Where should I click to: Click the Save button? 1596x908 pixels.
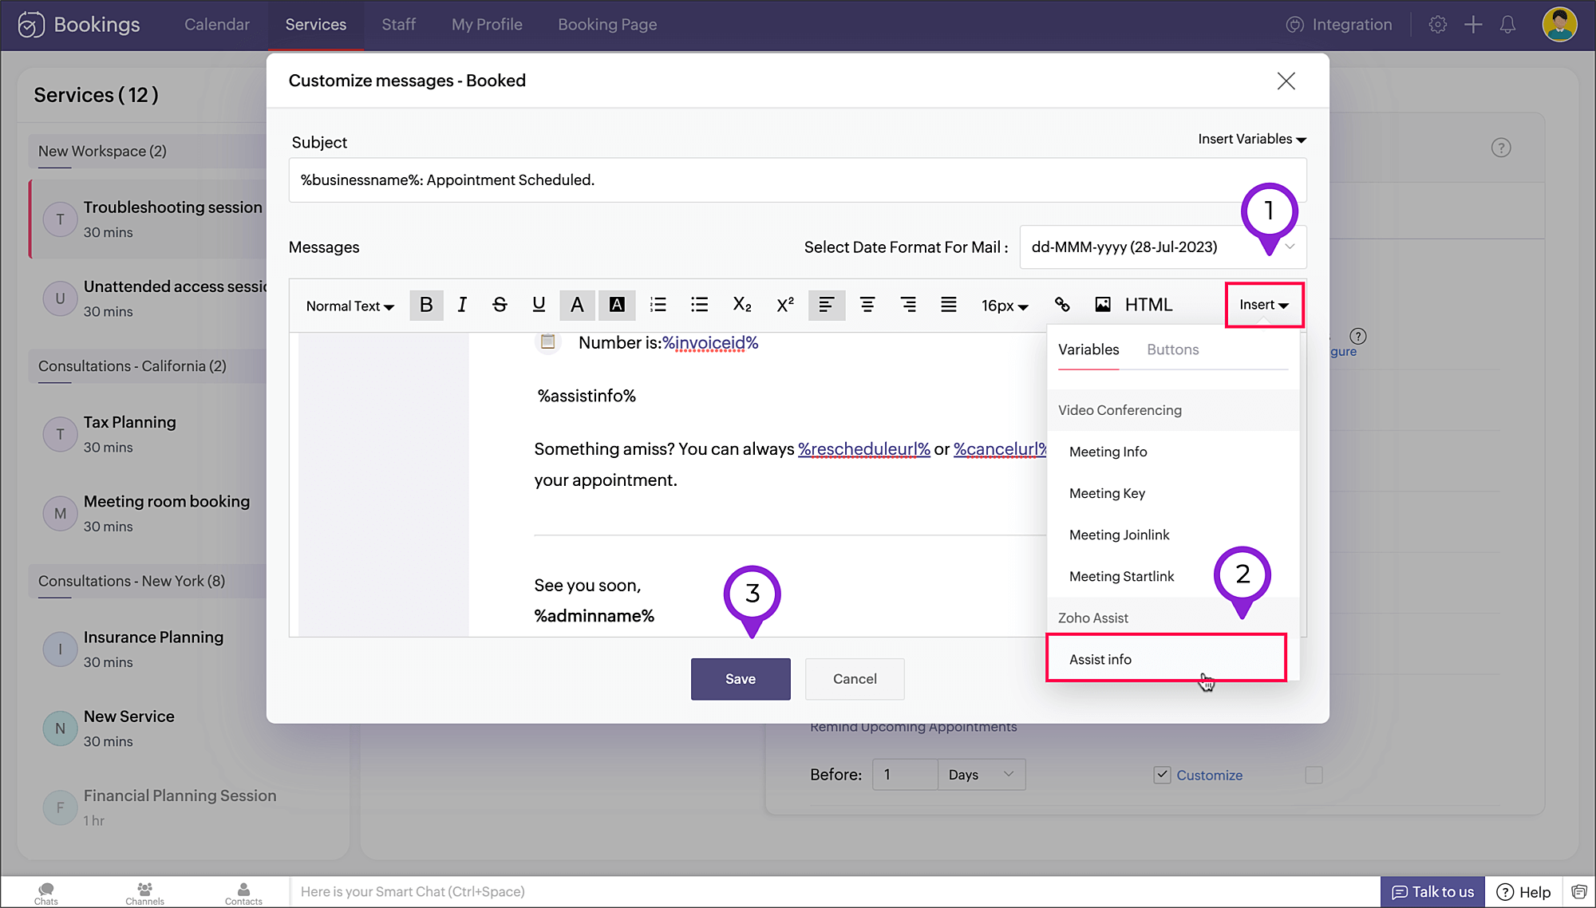pos(740,679)
